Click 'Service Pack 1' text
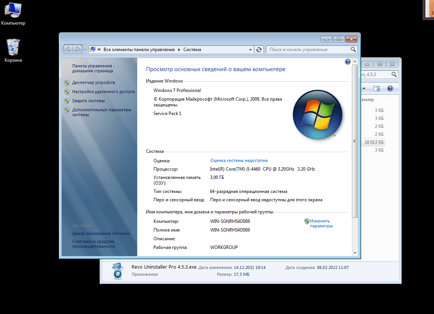This screenshot has height=314, width=434. coord(167,113)
